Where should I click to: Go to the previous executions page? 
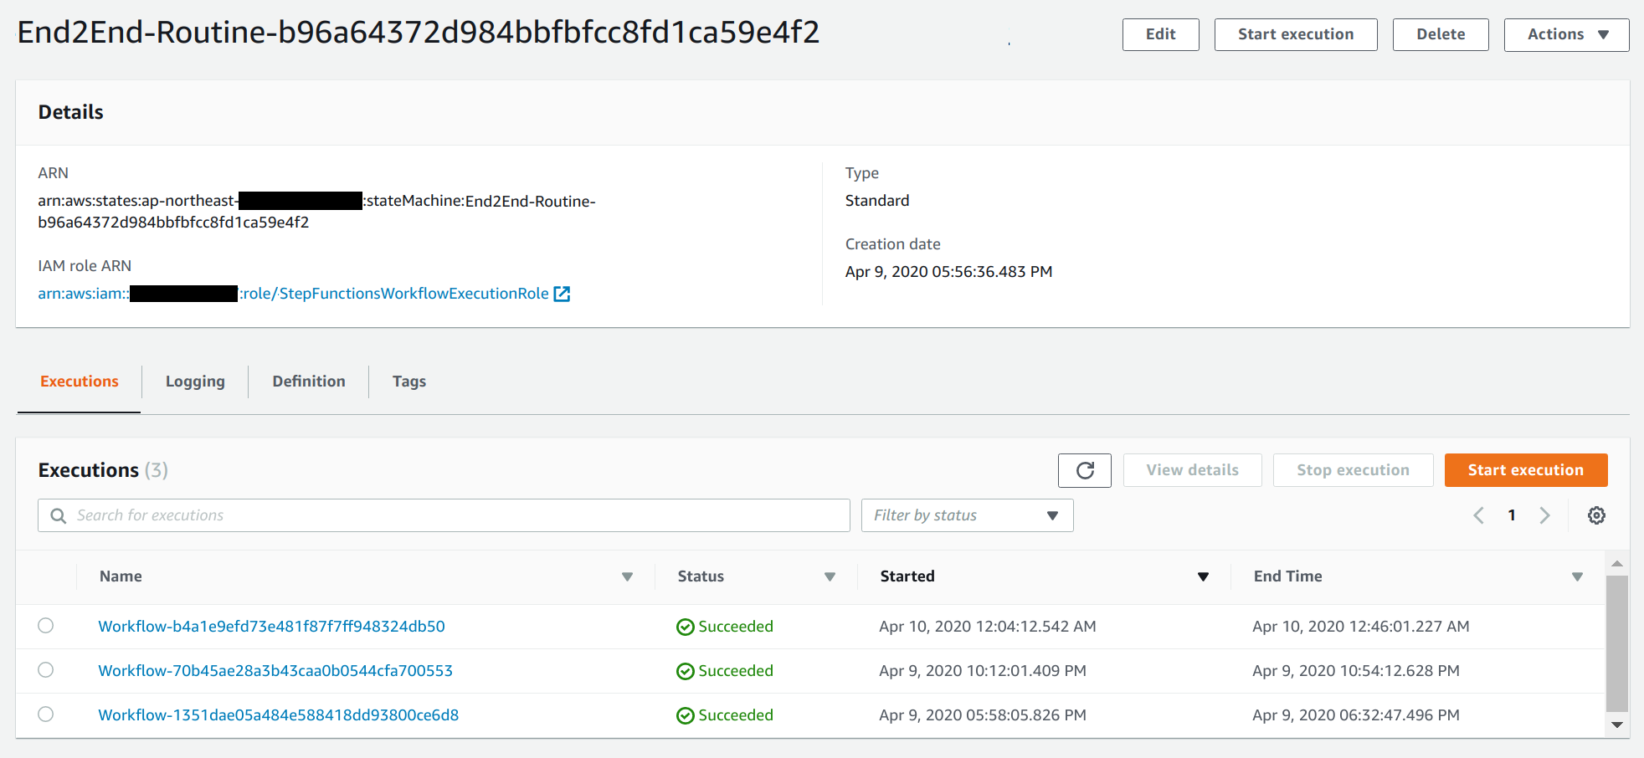[1477, 515]
